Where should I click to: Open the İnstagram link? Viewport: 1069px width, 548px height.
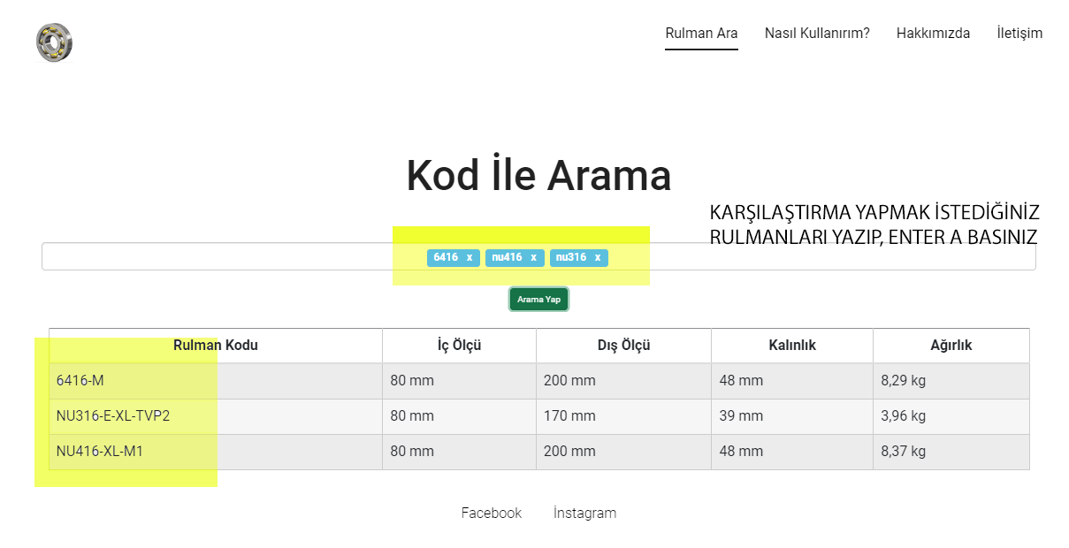[x=584, y=513]
